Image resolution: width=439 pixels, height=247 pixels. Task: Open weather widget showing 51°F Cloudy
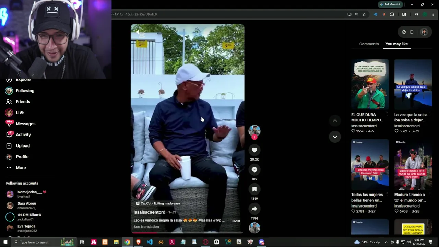click(x=367, y=242)
